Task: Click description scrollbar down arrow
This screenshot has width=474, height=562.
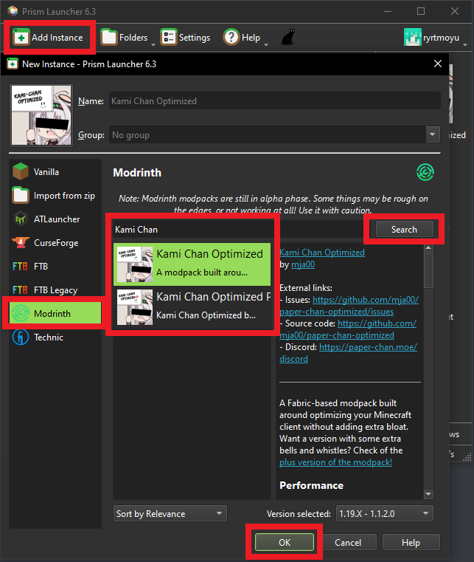Action: coord(428,494)
